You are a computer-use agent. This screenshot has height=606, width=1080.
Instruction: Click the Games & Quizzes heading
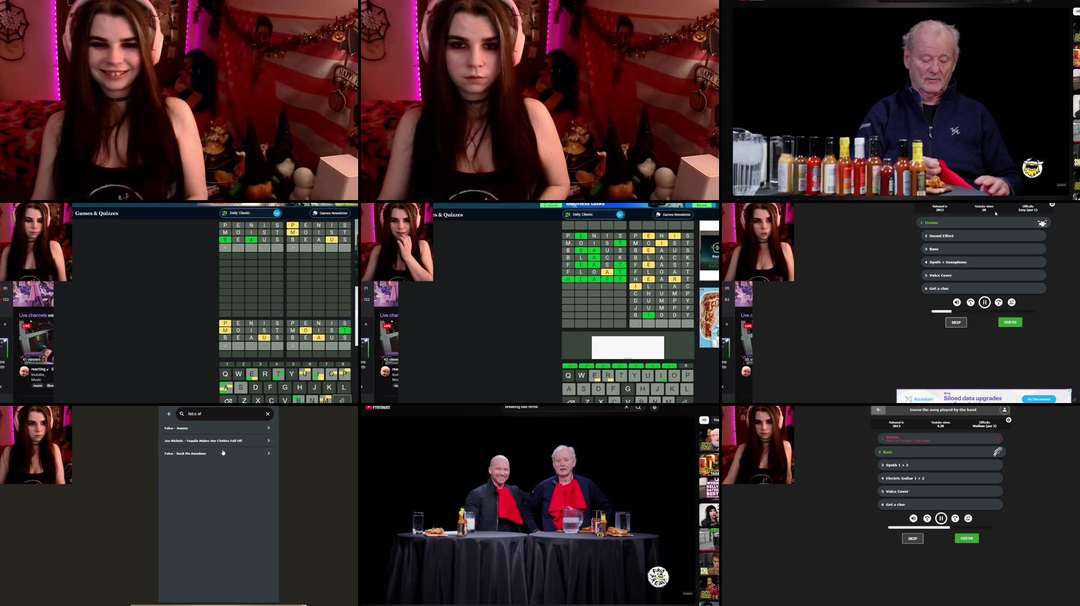coord(96,213)
